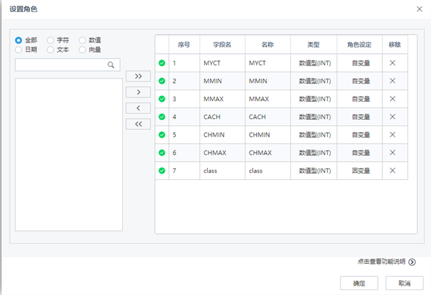Screen dimensions: 431x295
Task: Click the search magnifier icon
Action: tap(111, 65)
